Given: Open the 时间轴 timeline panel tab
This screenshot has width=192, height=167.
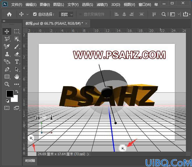Looking at the screenshot, I should point(30,161).
